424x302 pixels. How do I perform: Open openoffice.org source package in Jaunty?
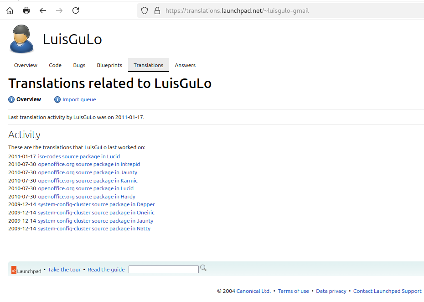coord(88,172)
